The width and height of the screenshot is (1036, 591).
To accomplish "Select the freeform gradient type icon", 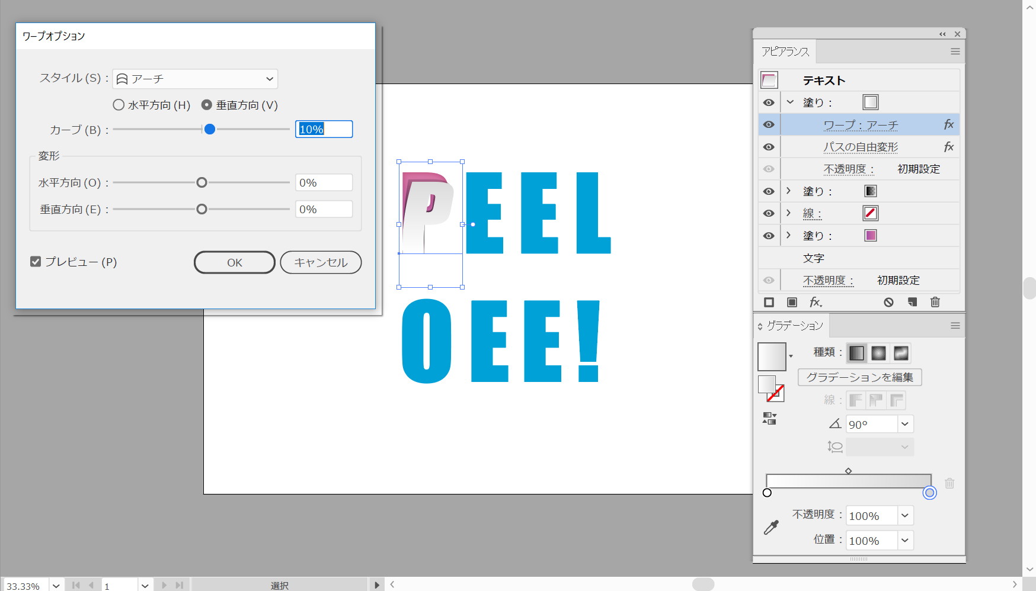I will click(900, 354).
